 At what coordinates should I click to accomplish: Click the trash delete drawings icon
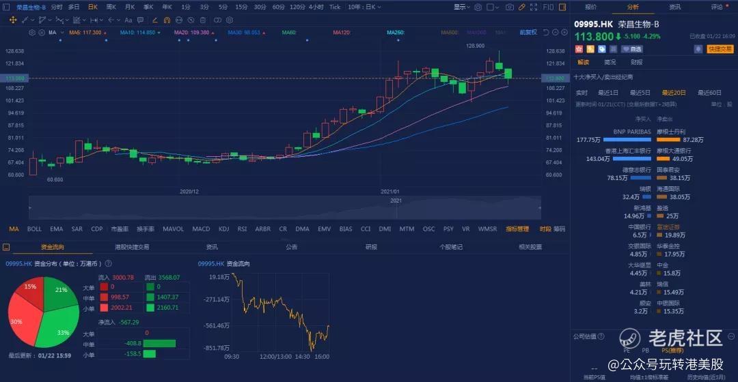coord(203,20)
